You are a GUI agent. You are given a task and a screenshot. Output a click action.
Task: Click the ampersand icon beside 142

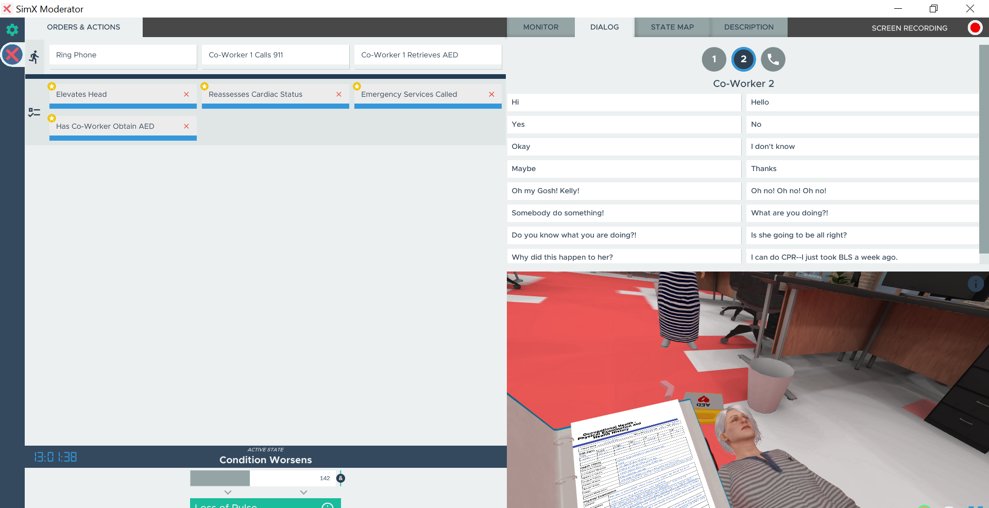[x=340, y=479]
